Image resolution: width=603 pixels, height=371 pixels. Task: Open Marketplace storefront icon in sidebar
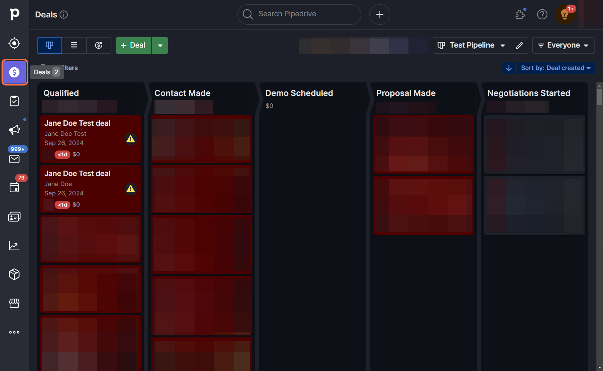[14, 303]
